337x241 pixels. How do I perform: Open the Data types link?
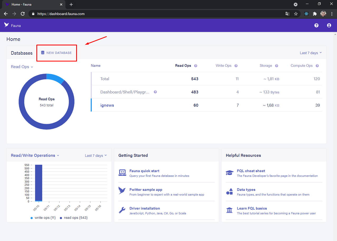pyautogui.click(x=246, y=190)
